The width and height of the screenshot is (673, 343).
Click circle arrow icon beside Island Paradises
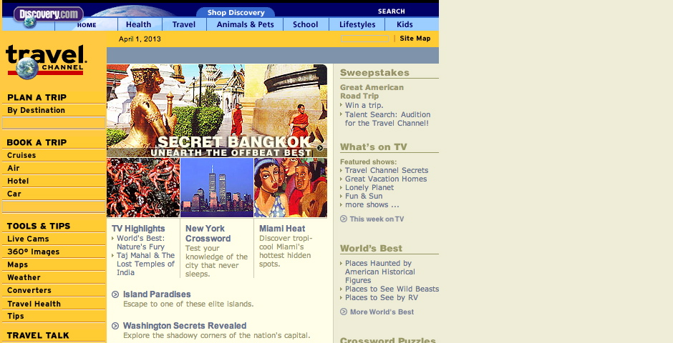pos(115,294)
